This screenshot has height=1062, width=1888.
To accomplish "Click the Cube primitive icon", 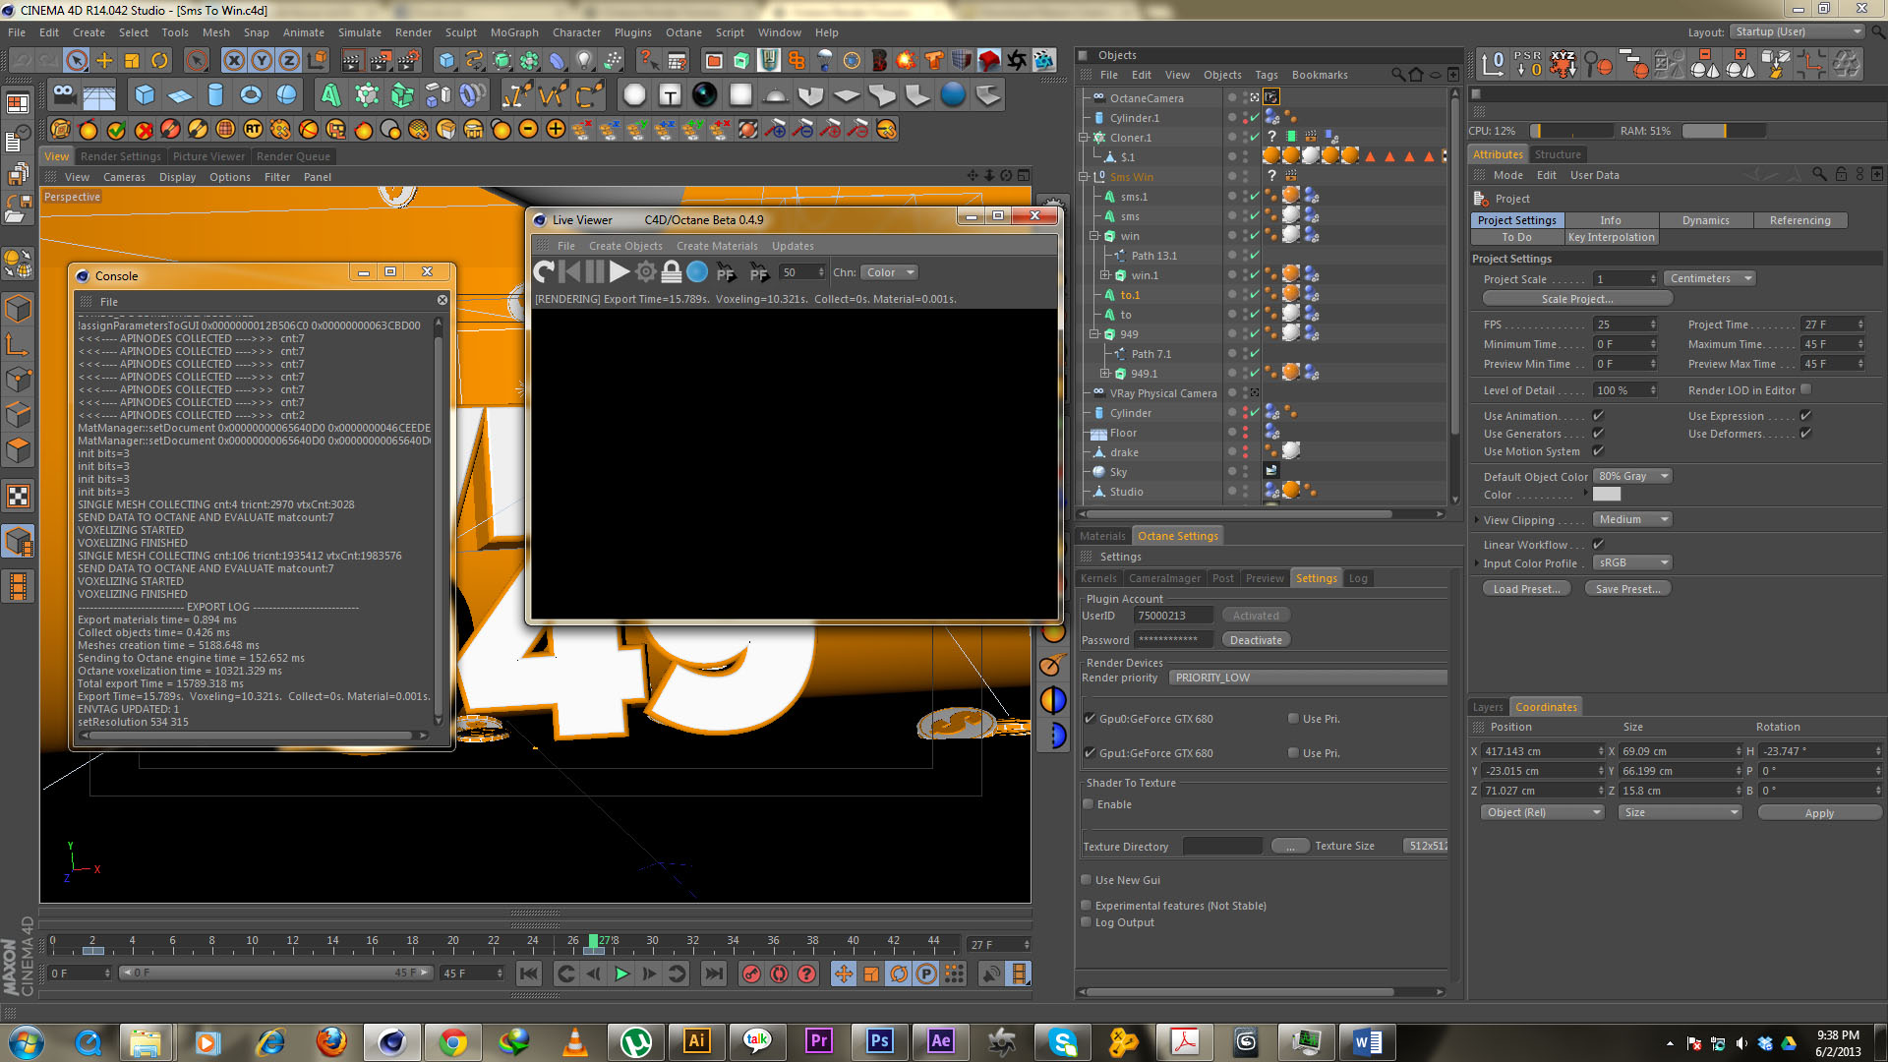I will coord(145,95).
